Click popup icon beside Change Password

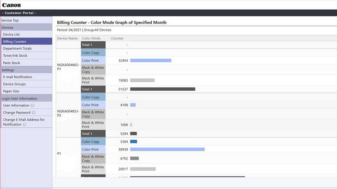tap(34, 113)
